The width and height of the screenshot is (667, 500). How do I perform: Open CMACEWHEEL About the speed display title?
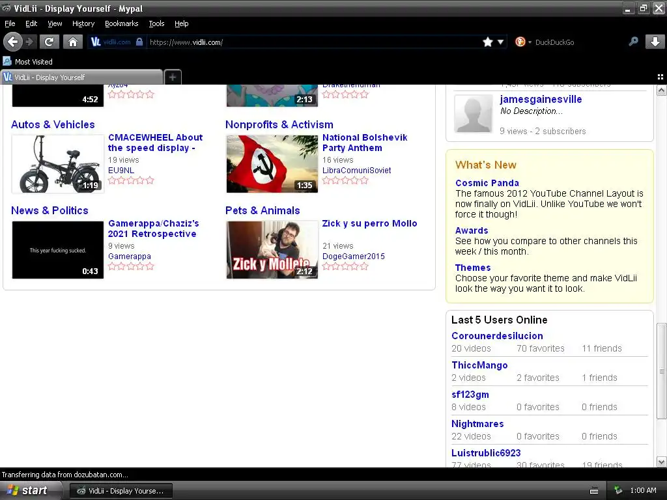coord(155,143)
